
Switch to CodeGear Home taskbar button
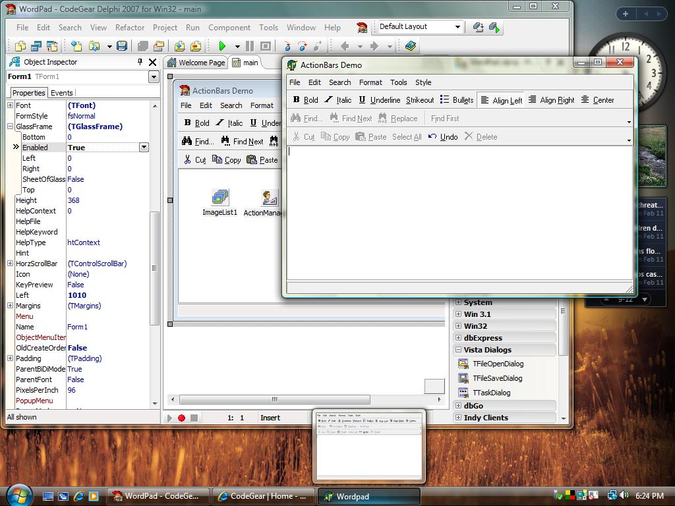(263, 496)
